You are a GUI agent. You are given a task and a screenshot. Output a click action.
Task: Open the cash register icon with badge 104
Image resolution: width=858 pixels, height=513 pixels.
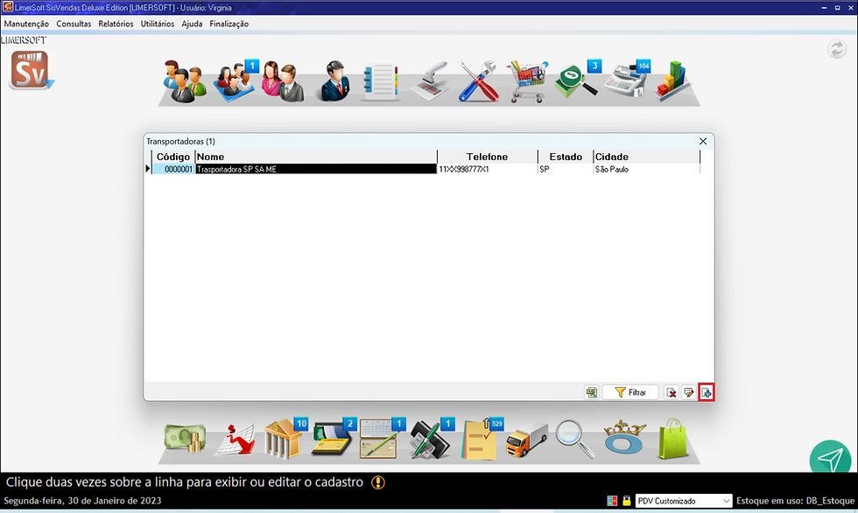pyautogui.click(x=627, y=80)
